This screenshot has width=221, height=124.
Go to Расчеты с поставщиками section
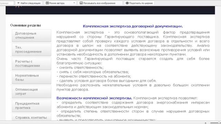click(x=31, y=64)
